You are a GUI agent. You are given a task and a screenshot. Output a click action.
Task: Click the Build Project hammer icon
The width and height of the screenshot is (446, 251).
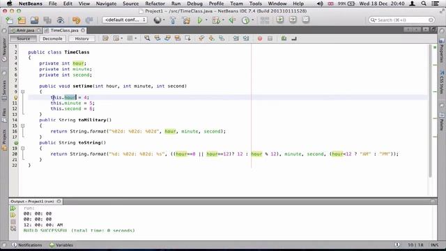(173, 20)
